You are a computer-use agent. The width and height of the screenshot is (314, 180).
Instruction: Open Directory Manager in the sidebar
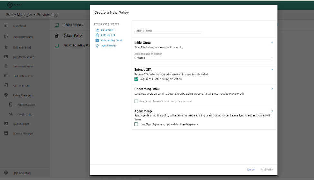point(24,57)
